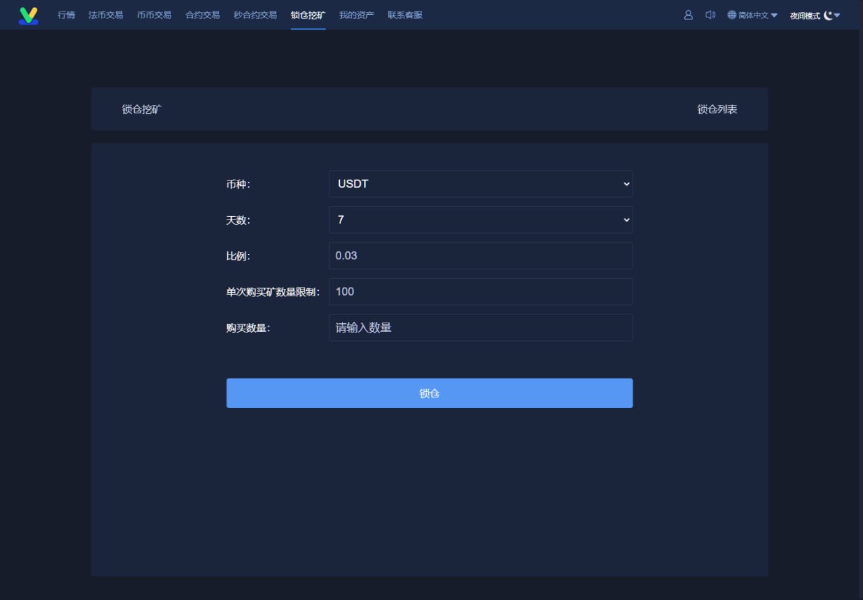This screenshot has width=863, height=600.
Task: Click the 夜间模式 text label
Action: 805,15
